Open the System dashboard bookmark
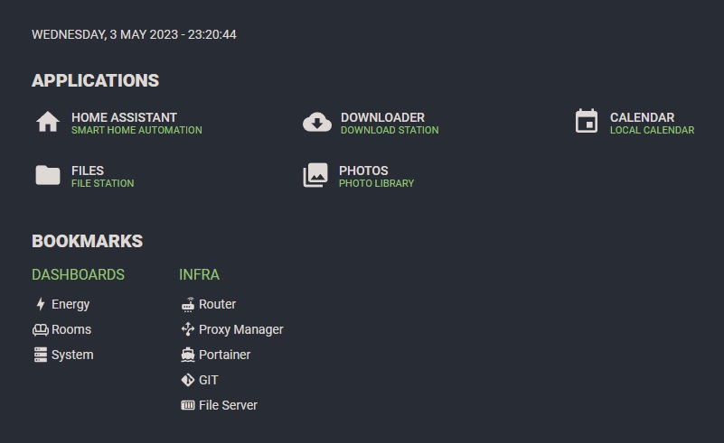724x443 pixels. 72,355
